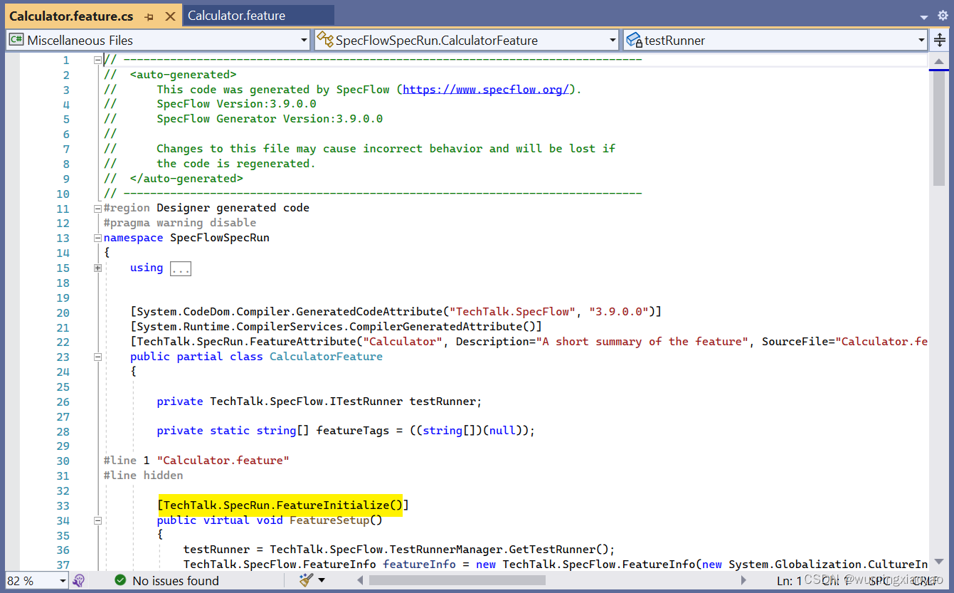Click the #pragma warning disable line
The width and height of the screenshot is (954, 593).
pyautogui.click(x=180, y=223)
